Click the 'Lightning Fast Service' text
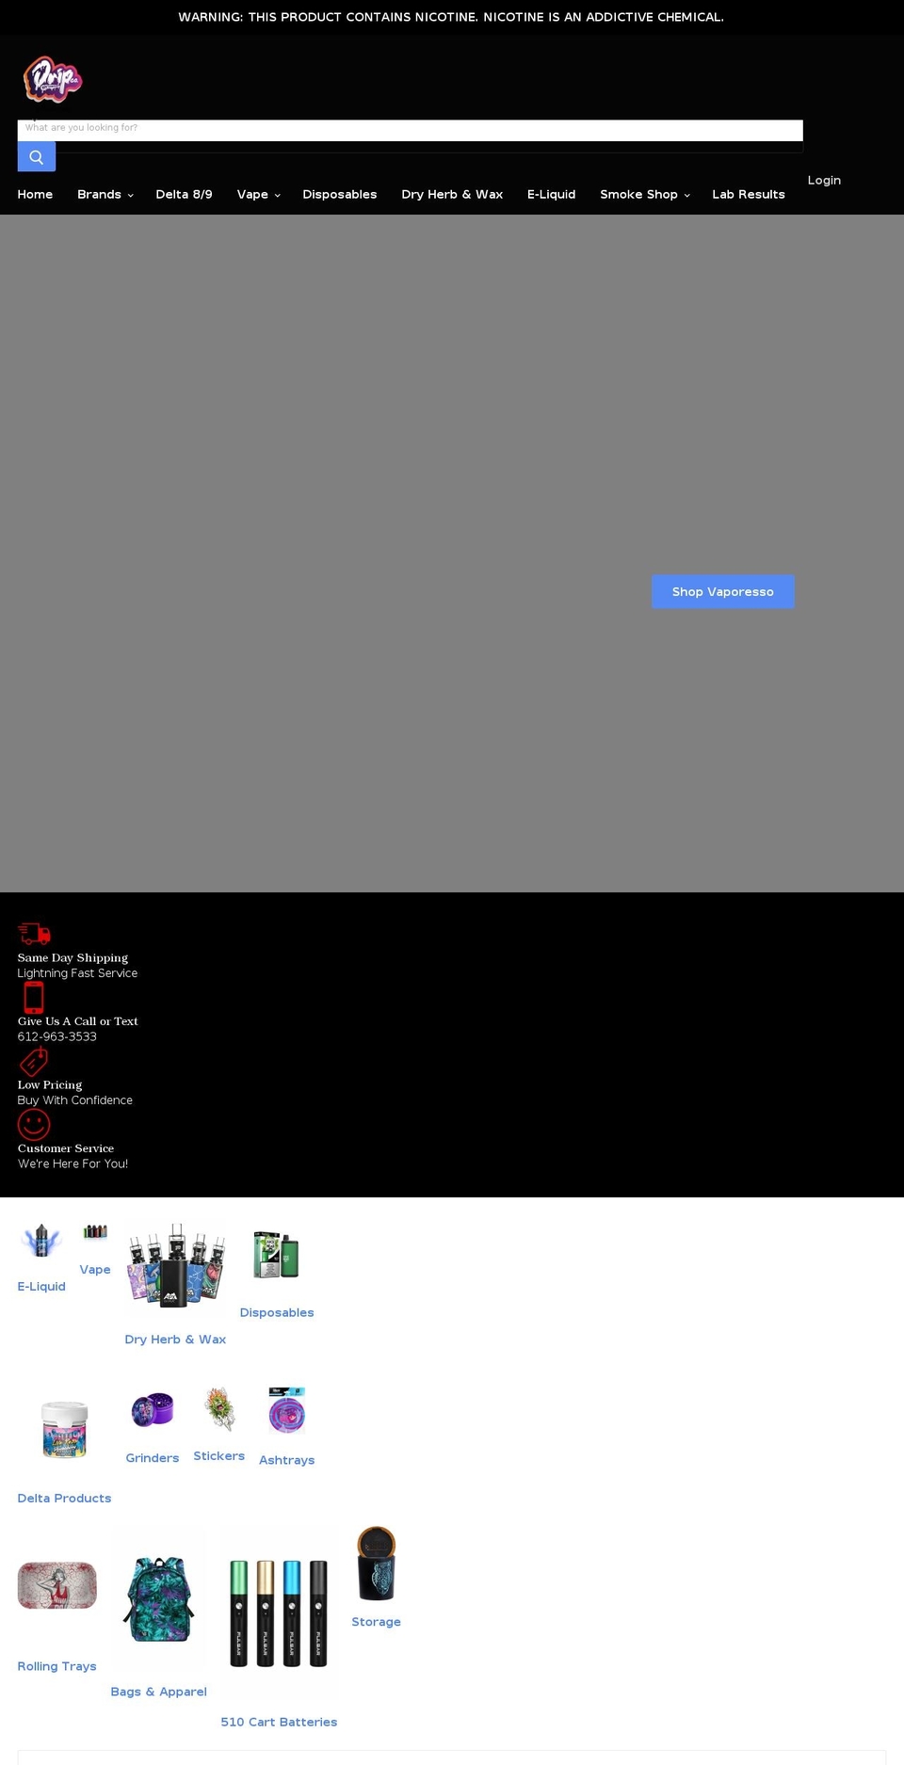The height and width of the screenshot is (1765, 904). 77,973
